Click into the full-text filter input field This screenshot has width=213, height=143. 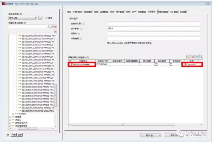click(x=28, y=26)
